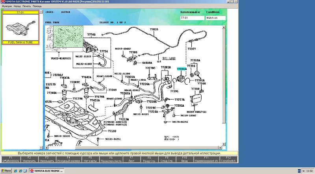The image size is (315, 174).
Task: Click diagram's vertical scrollbar up arrow
Action: (224, 28)
